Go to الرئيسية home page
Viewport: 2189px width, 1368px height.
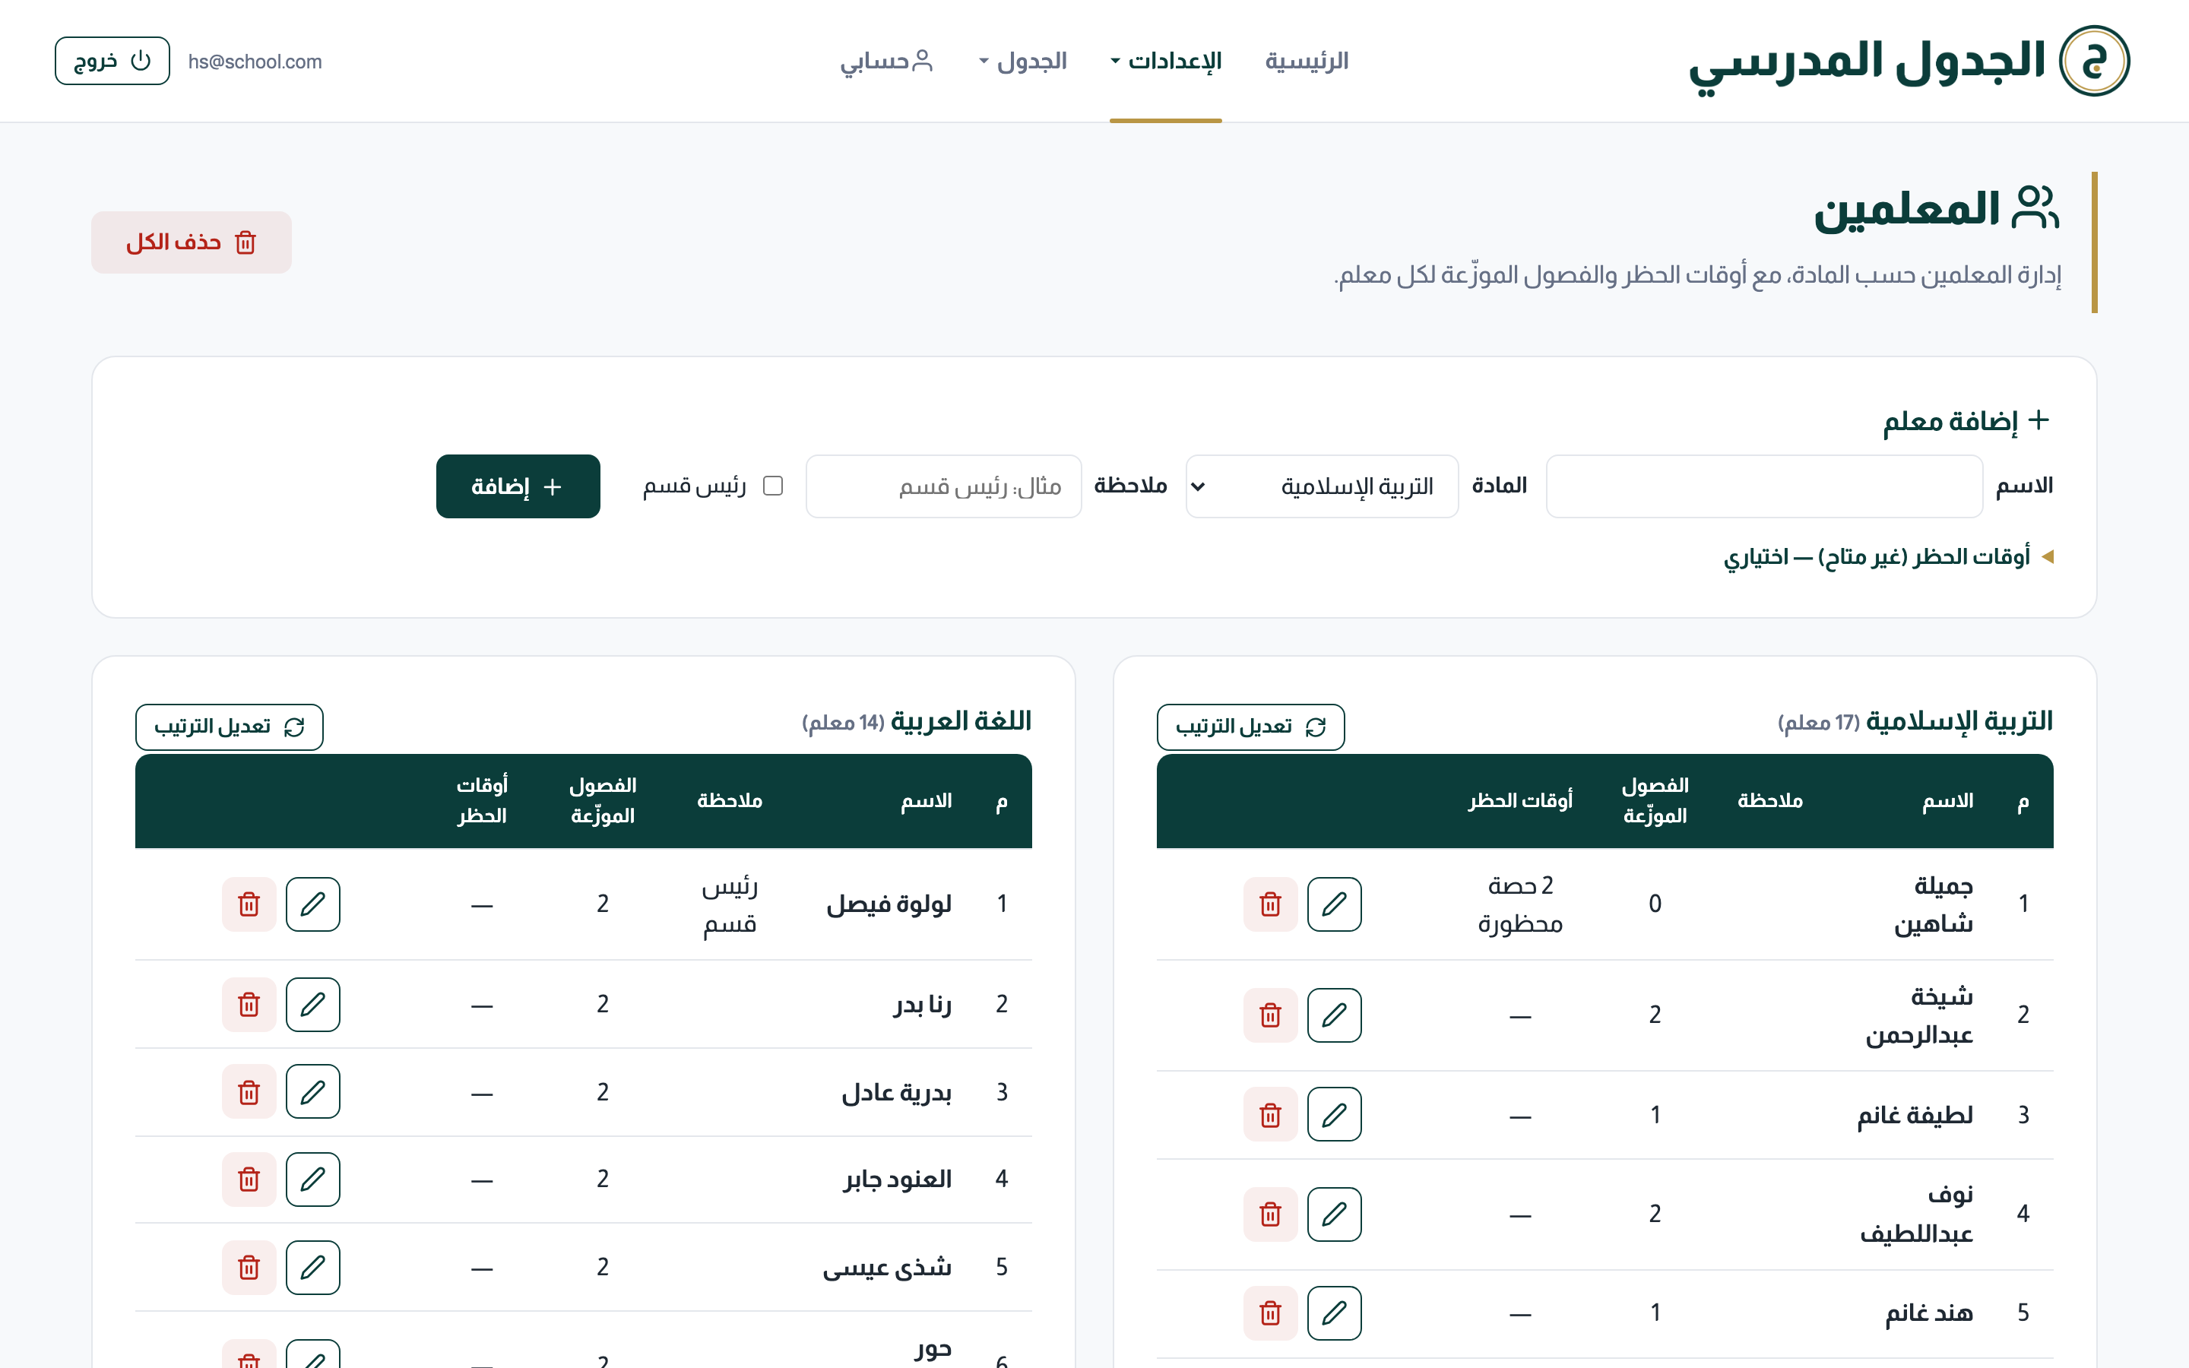(x=1306, y=61)
